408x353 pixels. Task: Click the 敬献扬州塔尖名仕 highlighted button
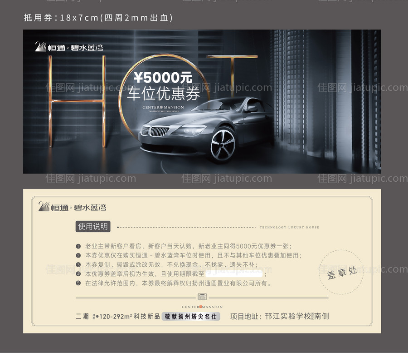click(189, 316)
